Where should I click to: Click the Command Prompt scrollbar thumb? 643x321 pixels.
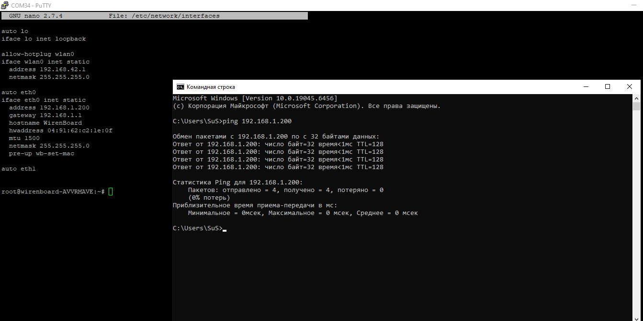[x=636, y=106]
